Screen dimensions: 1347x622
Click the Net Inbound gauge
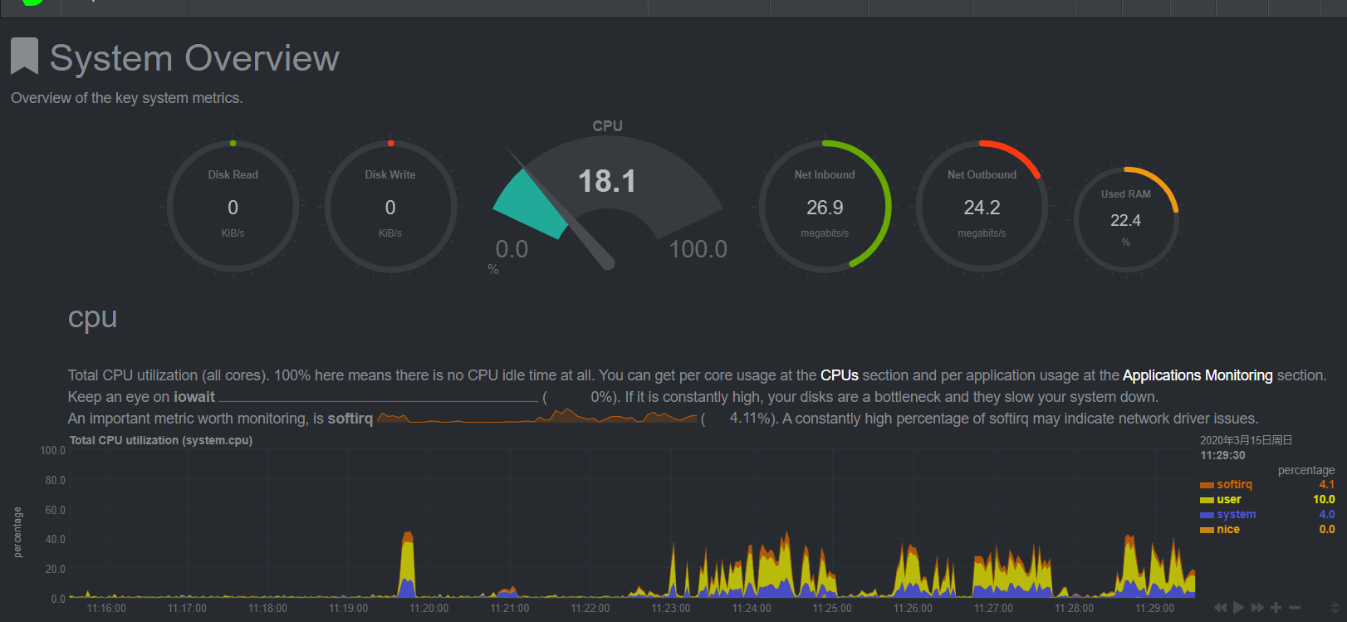point(825,206)
